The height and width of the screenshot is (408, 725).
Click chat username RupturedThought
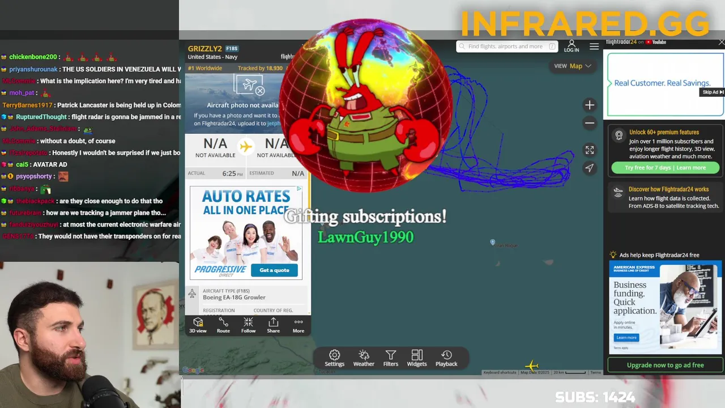[41, 117]
